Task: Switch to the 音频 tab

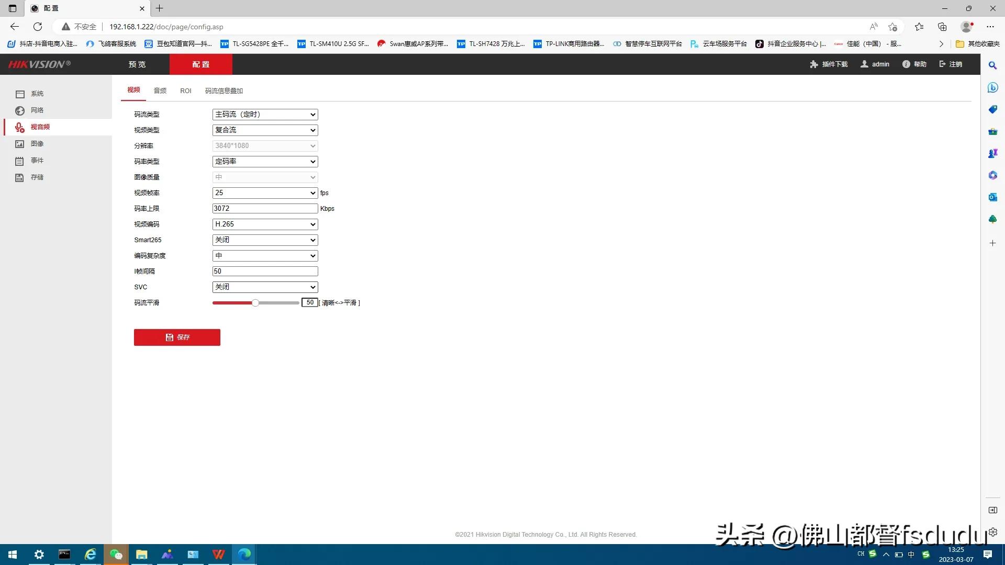Action: pos(160,91)
